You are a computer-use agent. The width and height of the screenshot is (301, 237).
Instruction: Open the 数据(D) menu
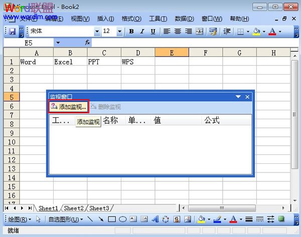coord(184,19)
